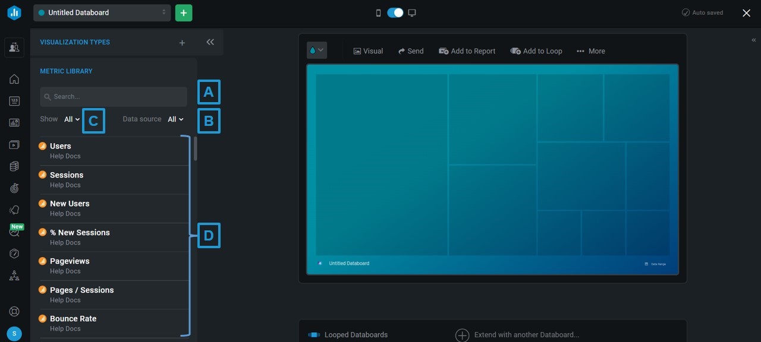Open the Metrics sidebar icon
Image resolution: width=761 pixels, height=342 pixels.
pos(14,101)
